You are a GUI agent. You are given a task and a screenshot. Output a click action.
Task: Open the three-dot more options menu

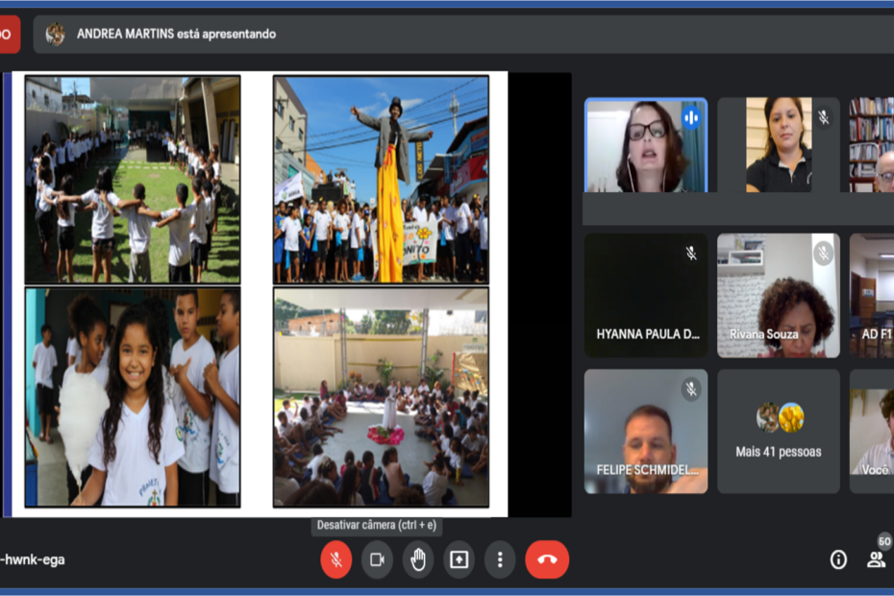coord(500,559)
